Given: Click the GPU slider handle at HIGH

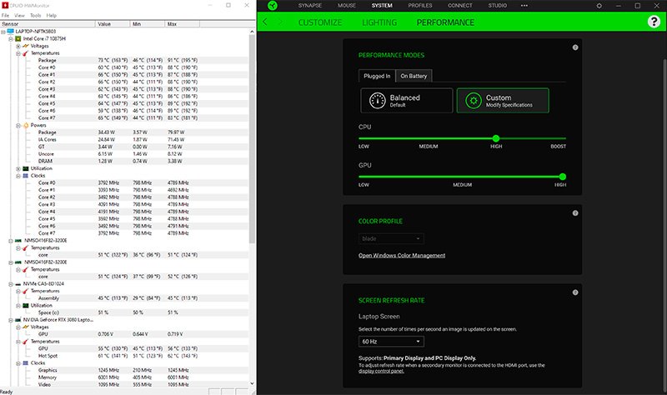Looking at the screenshot, I should pyautogui.click(x=562, y=177).
